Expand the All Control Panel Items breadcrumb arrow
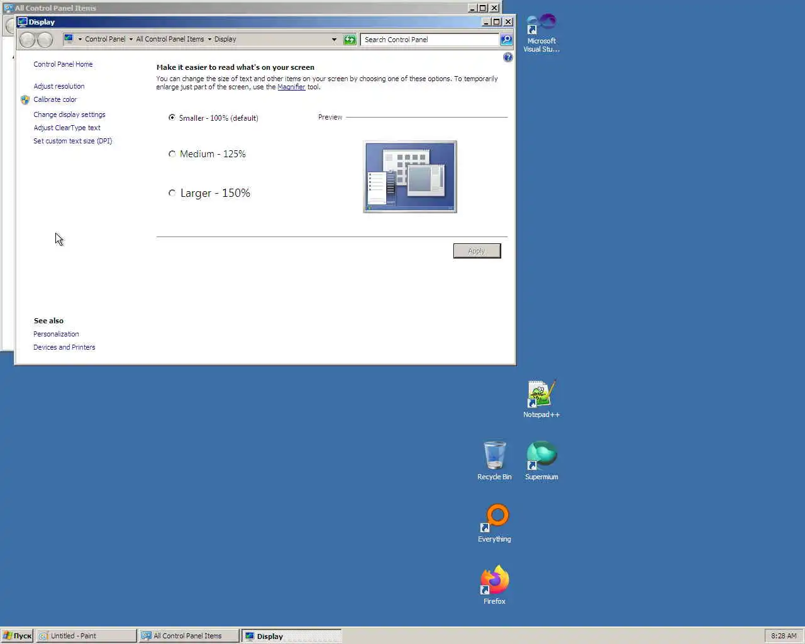805x644 pixels. 209,39
